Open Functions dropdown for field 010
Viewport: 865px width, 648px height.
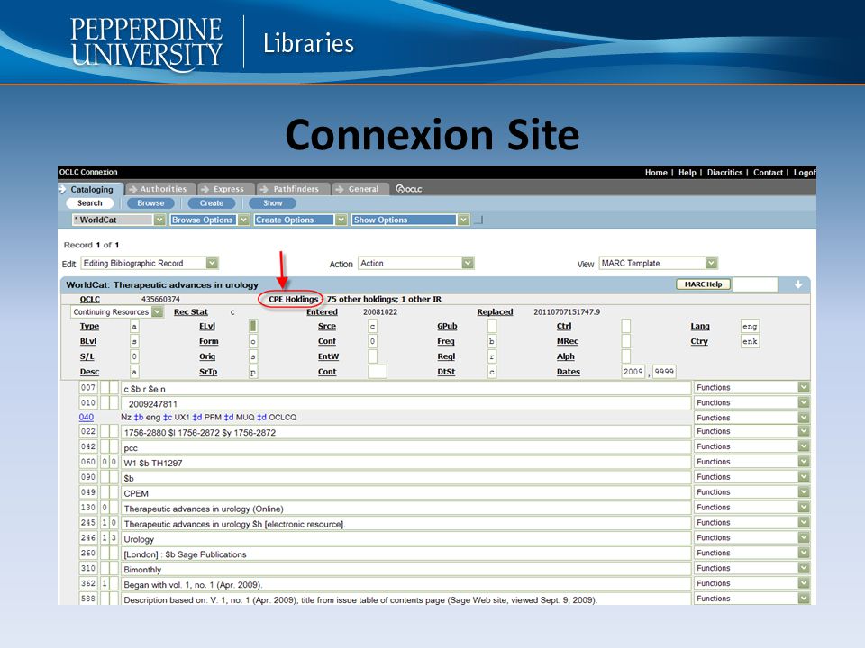click(x=751, y=403)
